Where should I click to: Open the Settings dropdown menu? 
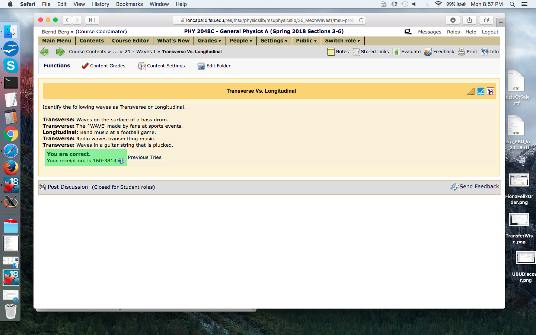pos(274,41)
